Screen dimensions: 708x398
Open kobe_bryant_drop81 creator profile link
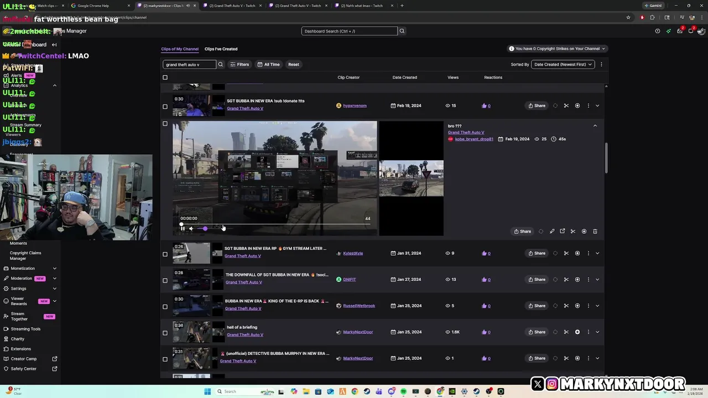pyautogui.click(x=474, y=139)
